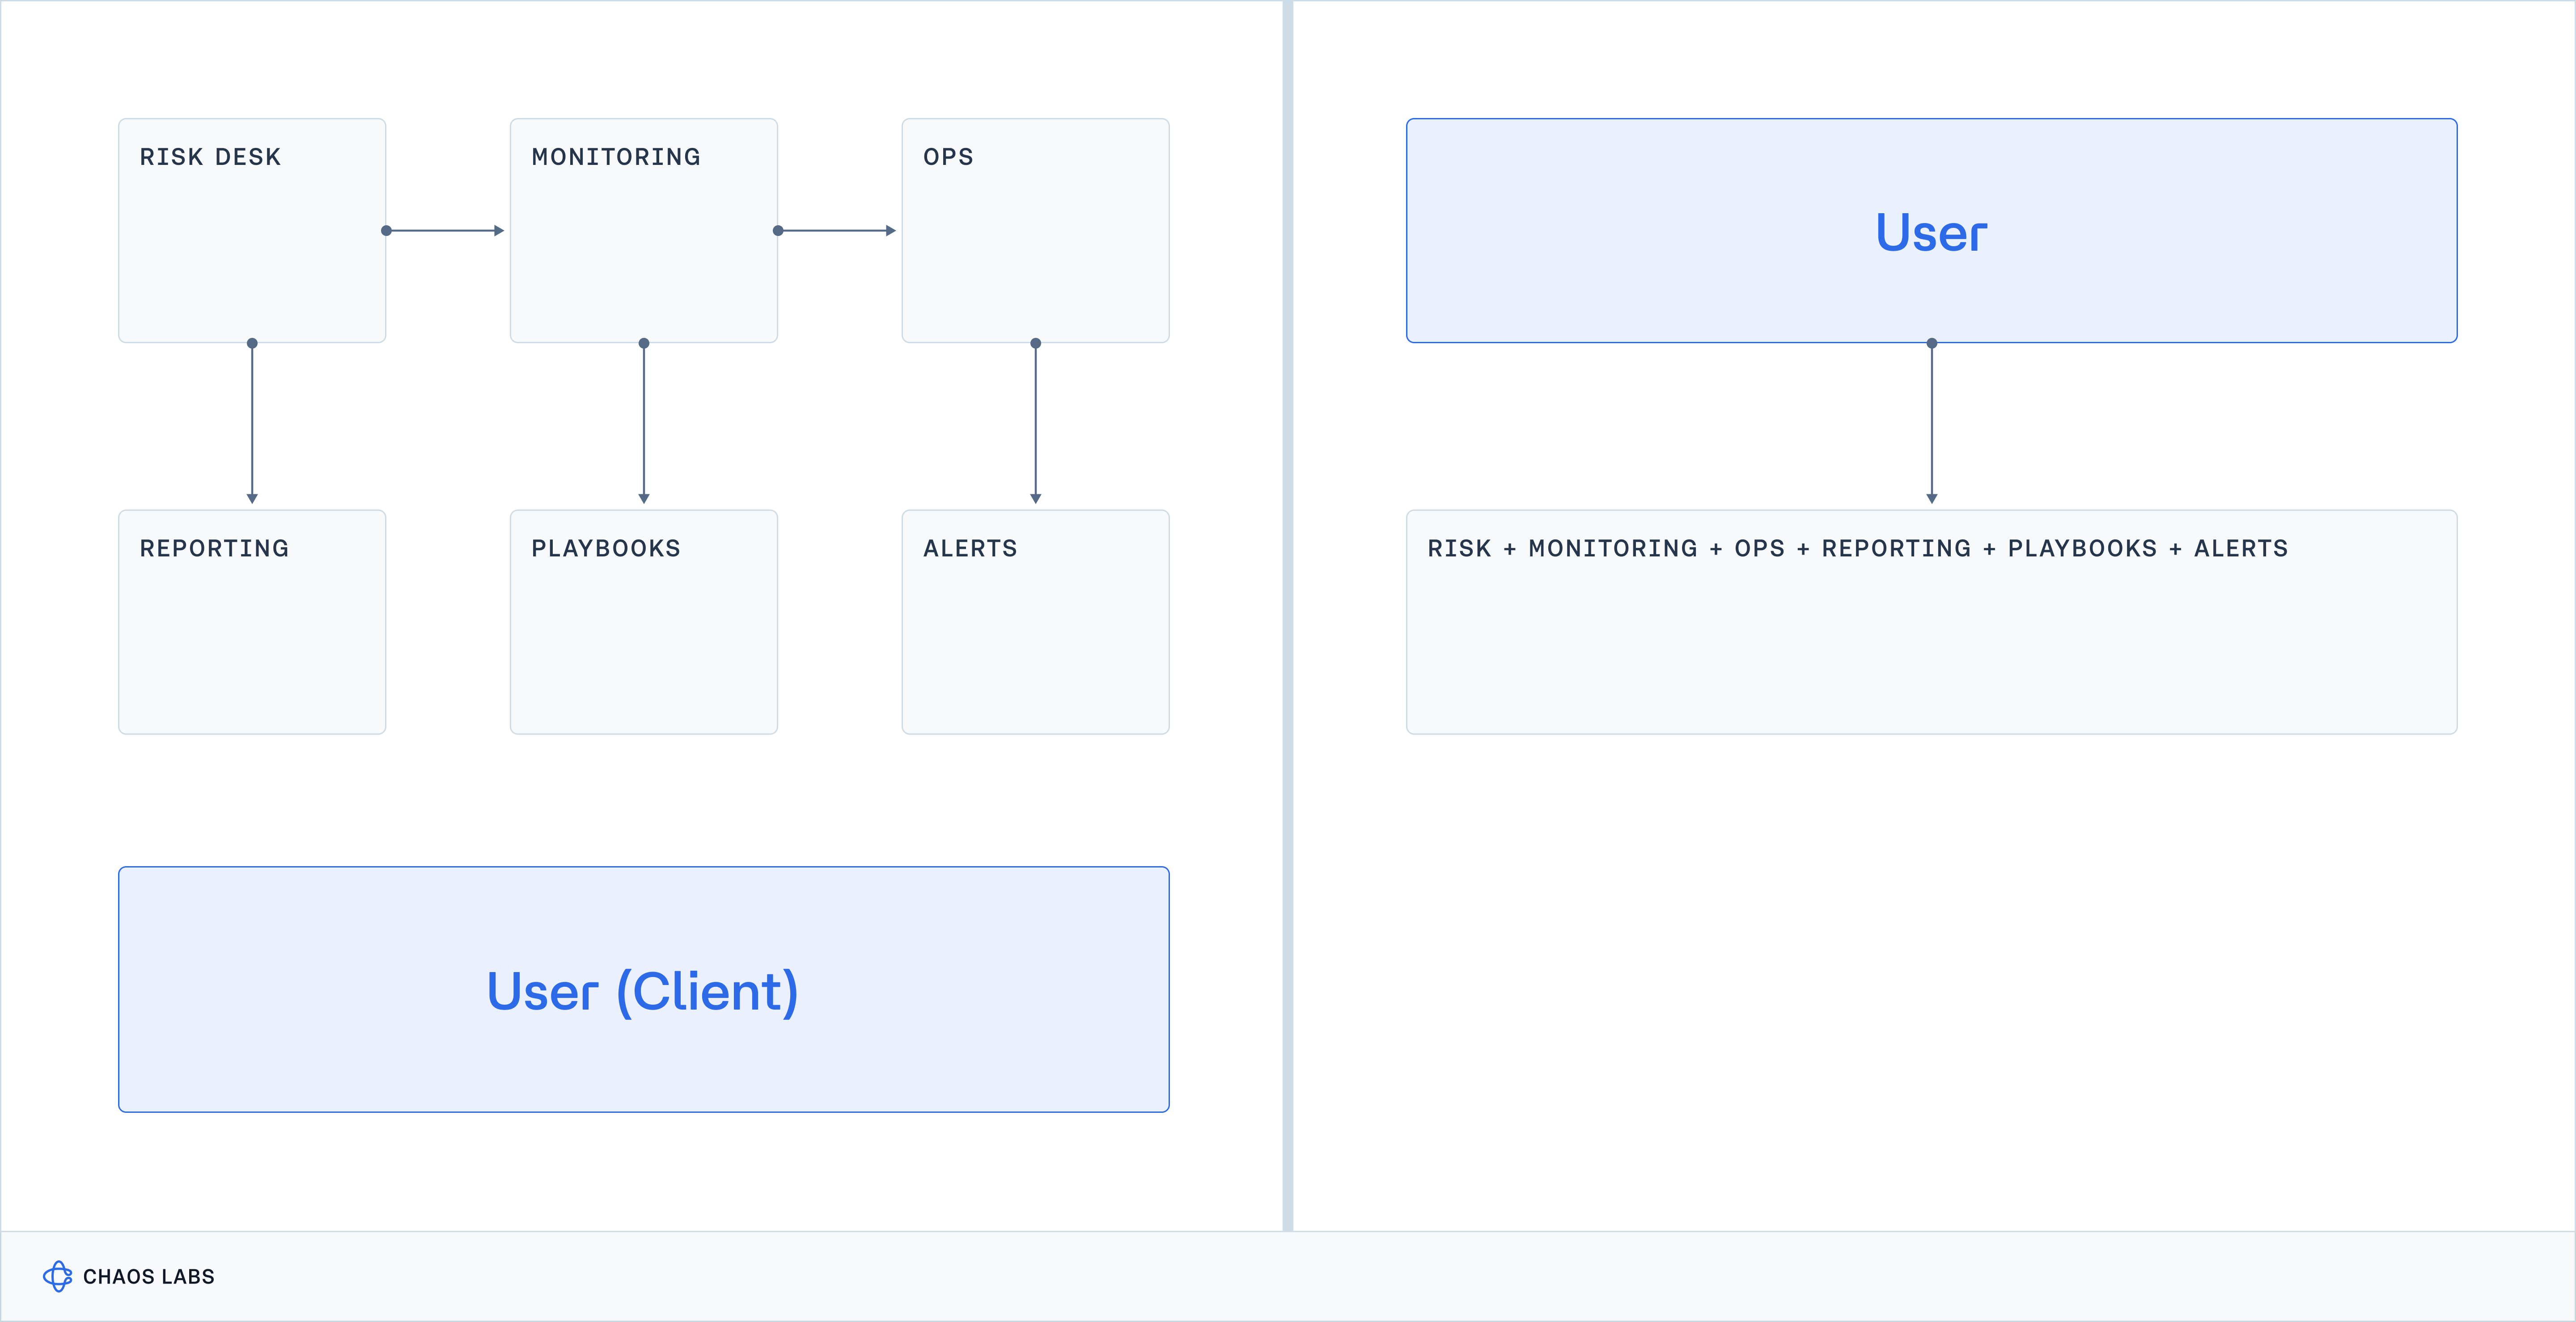Viewport: 2576px width, 1322px height.
Task: Click the User (Client) block
Action: click(x=643, y=989)
